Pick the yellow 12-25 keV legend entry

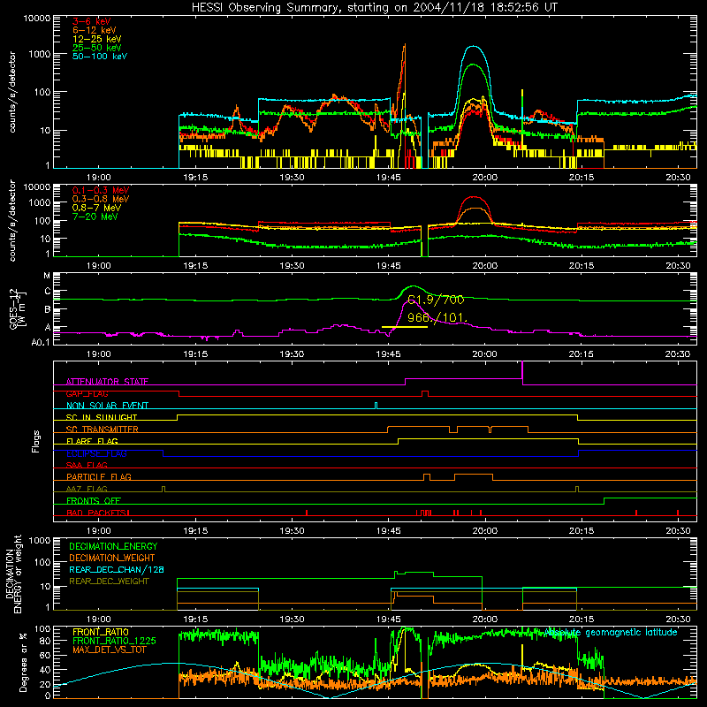tap(97, 39)
